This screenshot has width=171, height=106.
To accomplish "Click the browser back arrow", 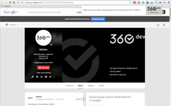I will (x=2, y=2).
